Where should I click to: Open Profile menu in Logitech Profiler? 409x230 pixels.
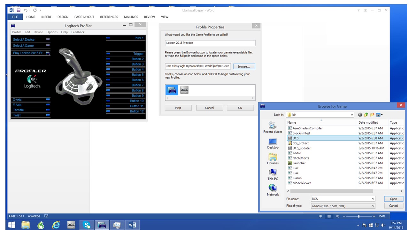point(17,32)
